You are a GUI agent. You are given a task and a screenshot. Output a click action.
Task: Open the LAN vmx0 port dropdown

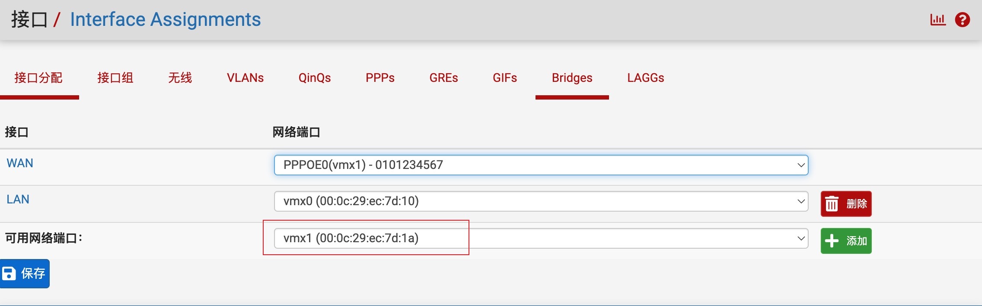pyautogui.click(x=541, y=201)
